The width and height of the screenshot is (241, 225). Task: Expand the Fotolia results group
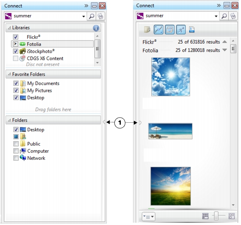coord(225,51)
